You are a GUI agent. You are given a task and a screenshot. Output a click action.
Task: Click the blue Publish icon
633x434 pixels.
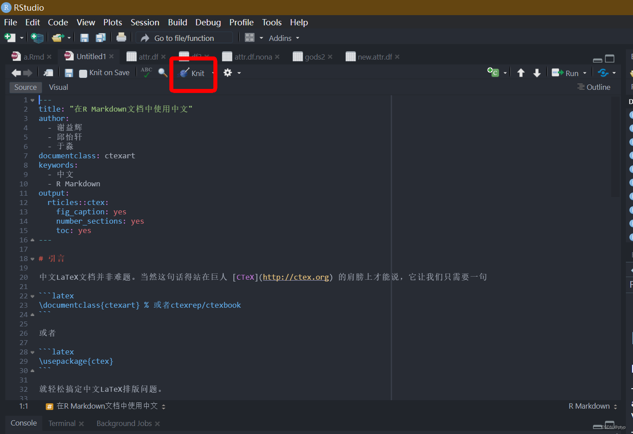point(603,72)
